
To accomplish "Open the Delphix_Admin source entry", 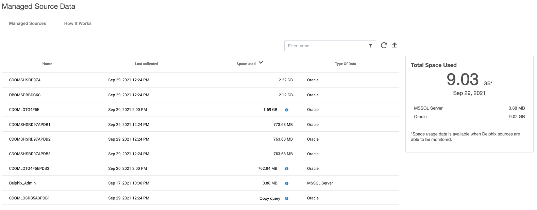I will pos(22,183).
